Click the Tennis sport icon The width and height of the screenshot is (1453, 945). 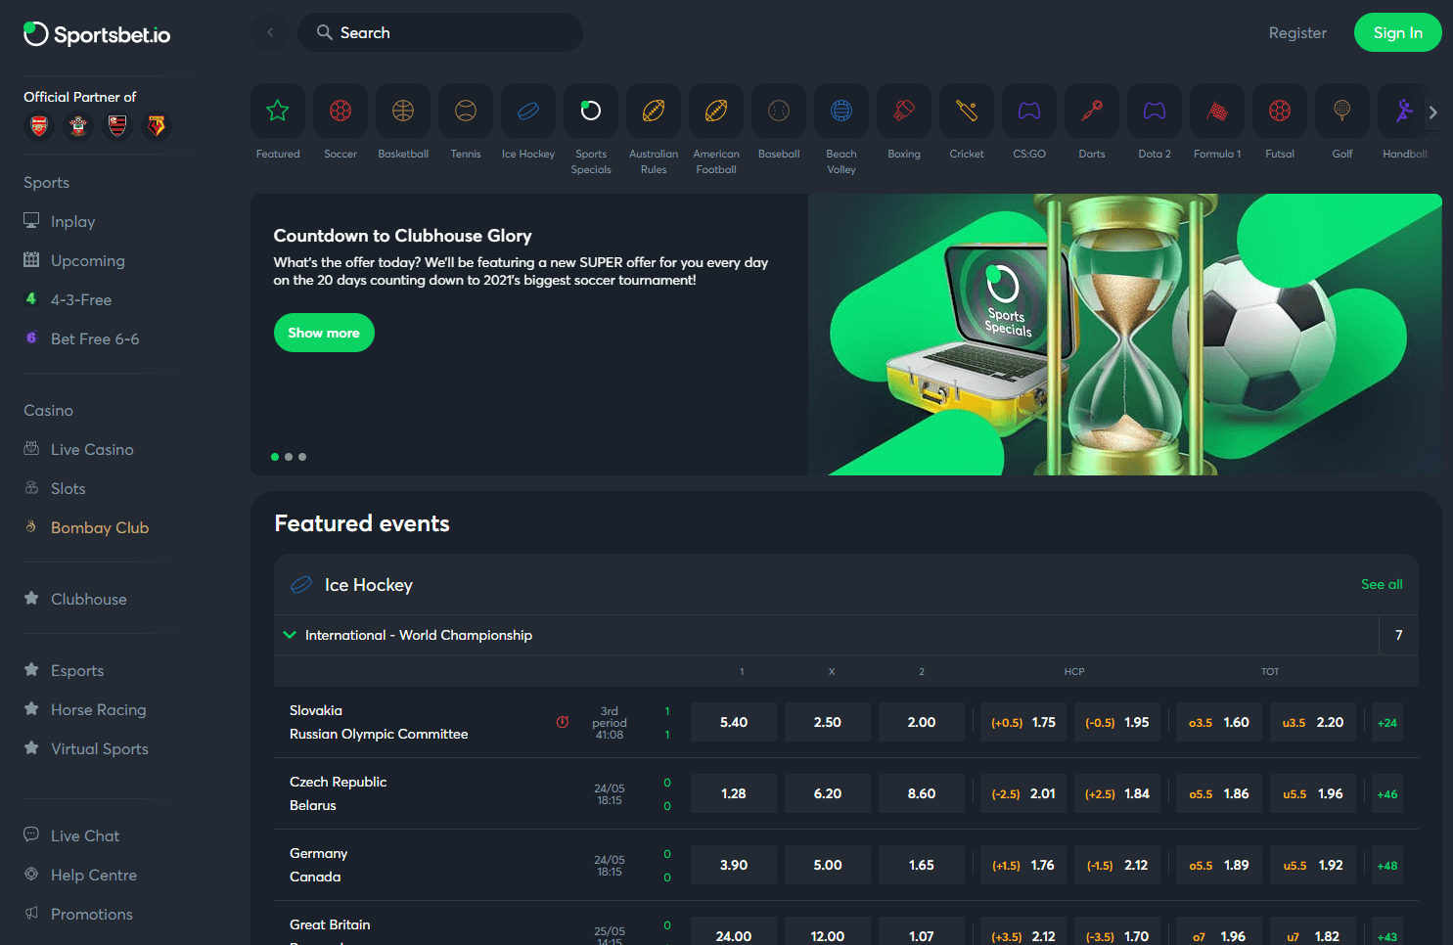[x=465, y=111]
